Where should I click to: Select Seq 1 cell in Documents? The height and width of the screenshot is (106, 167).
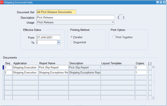click(8, 67)
